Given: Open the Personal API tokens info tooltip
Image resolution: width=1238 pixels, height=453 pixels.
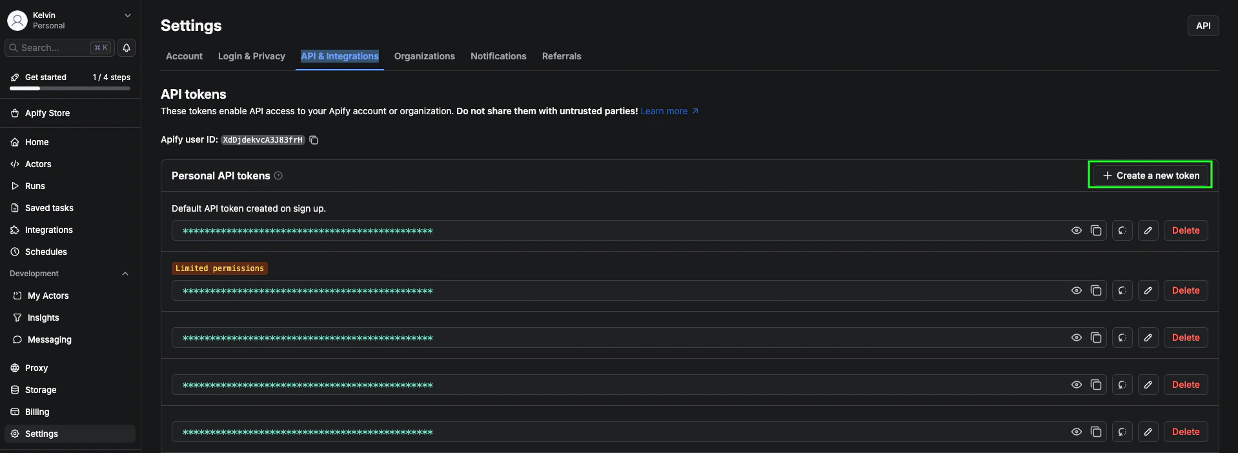Looking at the screenshot, I should pyautogui.click(x=278, y=176).
